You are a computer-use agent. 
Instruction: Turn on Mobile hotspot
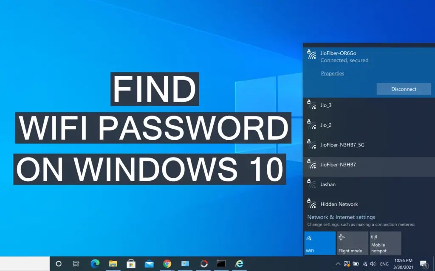pyautogui.click(x=384, y=243)
